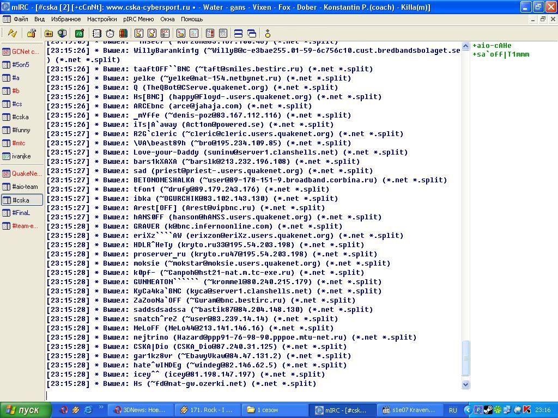Open the Окна menu
558x418 pixels.
coord(167,19)
